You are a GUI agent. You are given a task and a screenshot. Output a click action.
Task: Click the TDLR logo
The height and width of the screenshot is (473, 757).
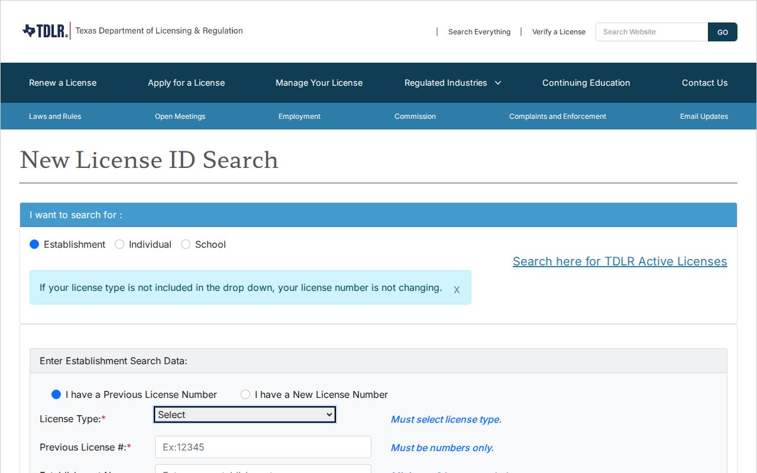[x=45, y=31]
